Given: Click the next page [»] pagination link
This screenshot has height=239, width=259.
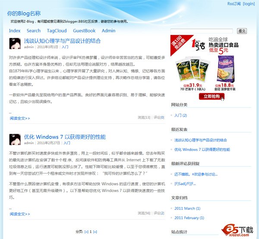Looking at the screenshot, I should click(95, 232).
